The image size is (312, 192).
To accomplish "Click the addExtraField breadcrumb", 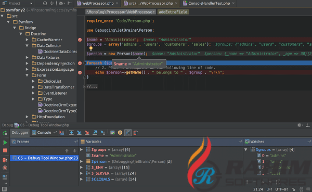I will pyautogui.click(x=173, y=12).
